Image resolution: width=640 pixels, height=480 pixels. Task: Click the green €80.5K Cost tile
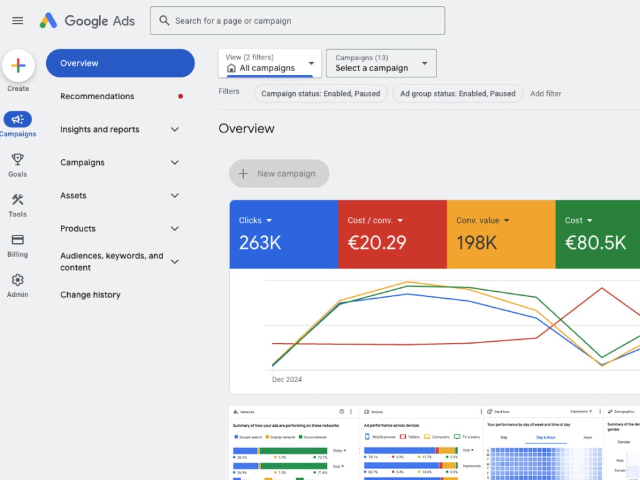[598, 234]
